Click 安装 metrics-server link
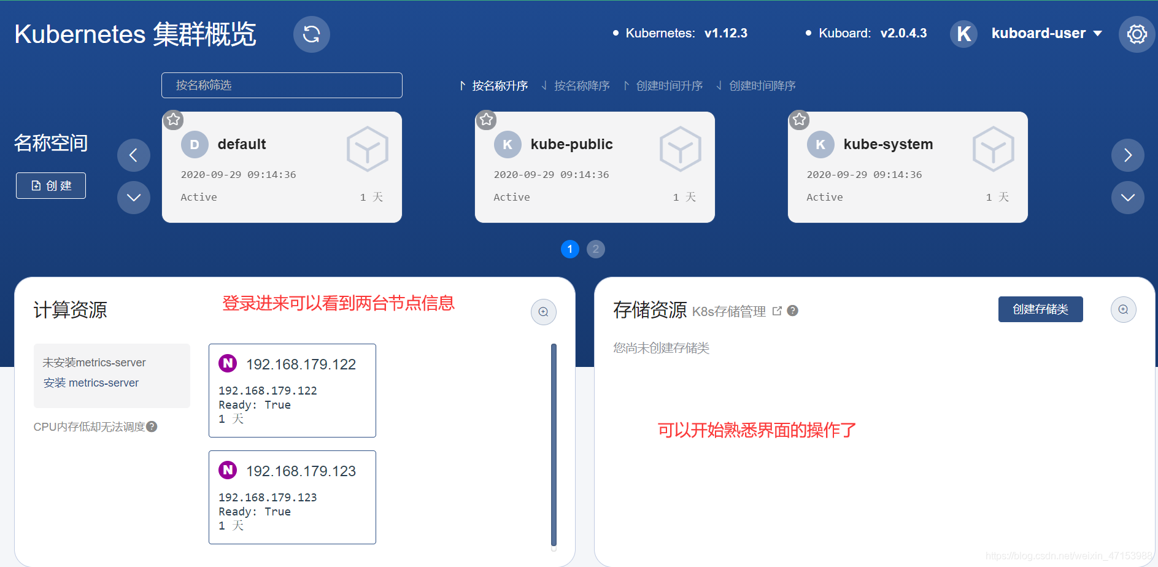Viewport: 1158px width, 567px height. click(91, 383)
